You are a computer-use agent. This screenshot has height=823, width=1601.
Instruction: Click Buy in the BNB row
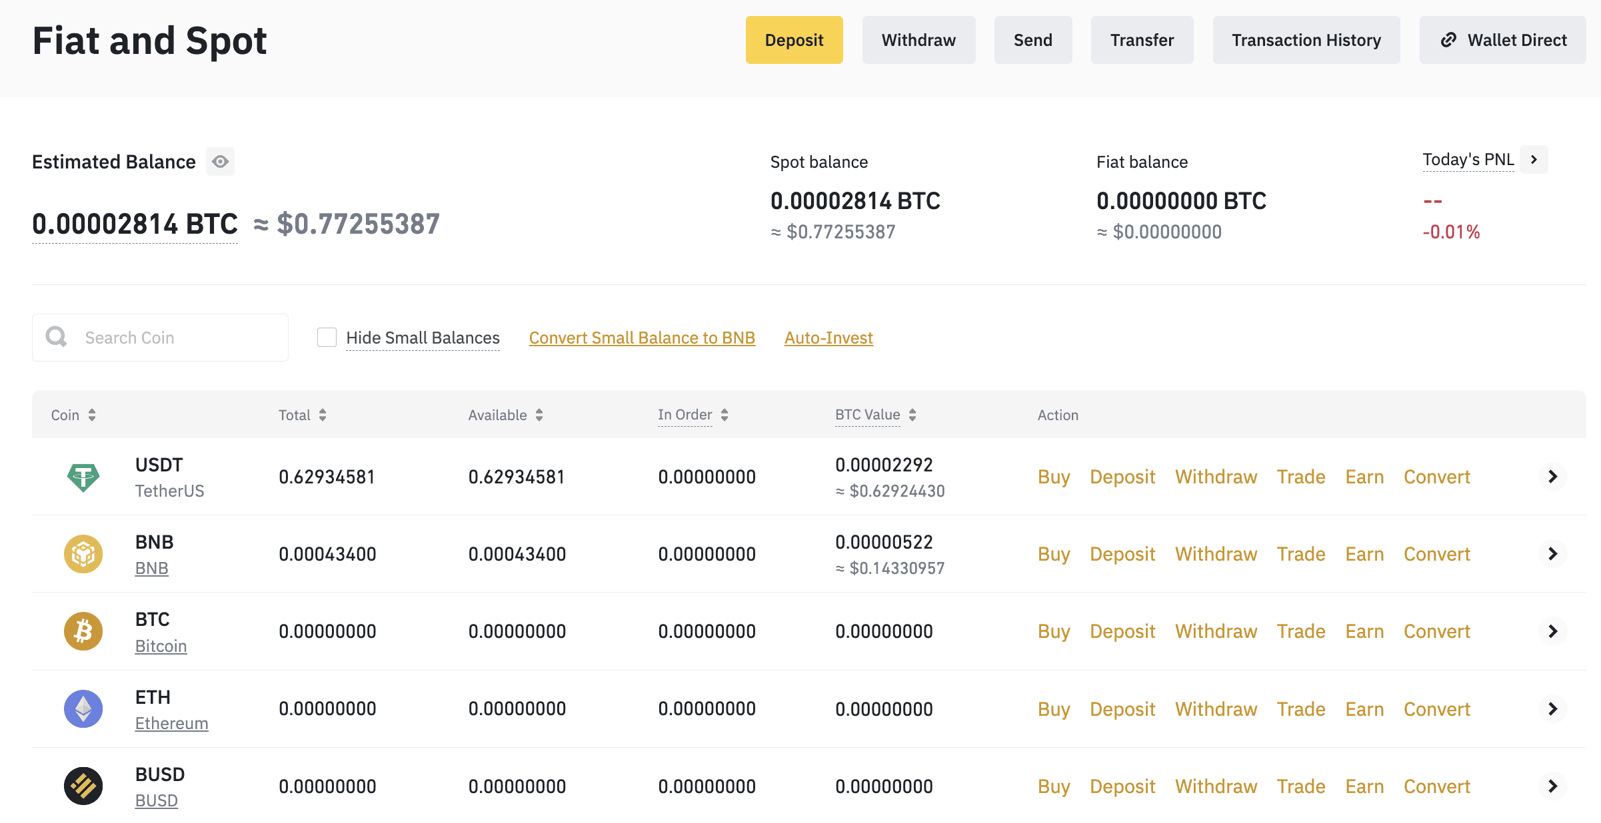point(1054,554)
